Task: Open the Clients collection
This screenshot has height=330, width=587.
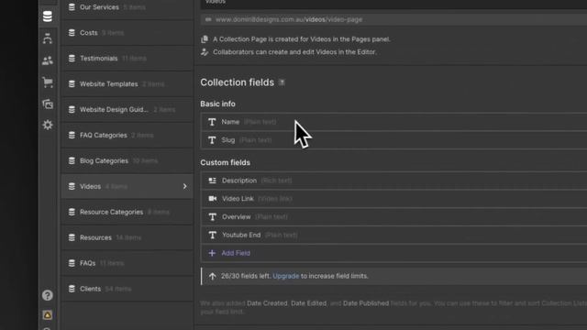Action: [x=127, y=289]
